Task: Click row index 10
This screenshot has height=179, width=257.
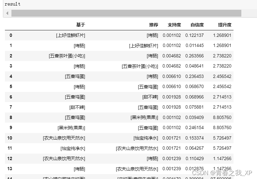Action: [10, 138]
